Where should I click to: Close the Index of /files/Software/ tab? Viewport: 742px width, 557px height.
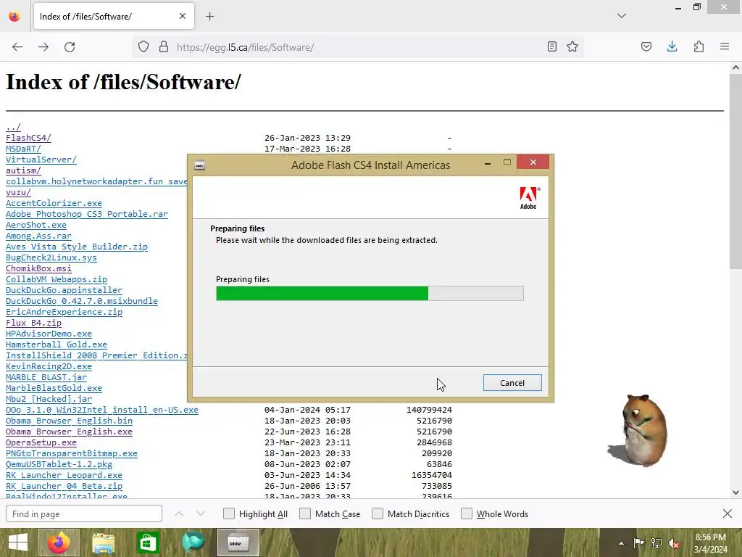tap(183, 16)
